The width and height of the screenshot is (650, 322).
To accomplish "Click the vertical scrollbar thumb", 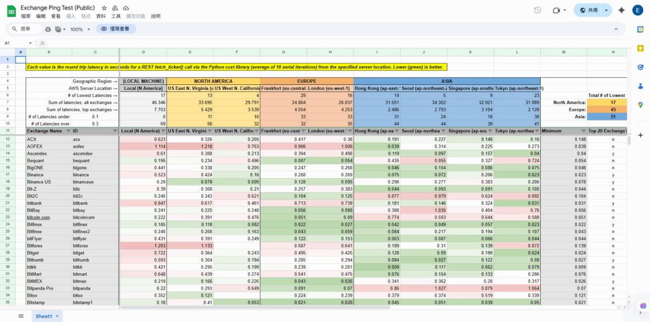I will click(629, 141).
